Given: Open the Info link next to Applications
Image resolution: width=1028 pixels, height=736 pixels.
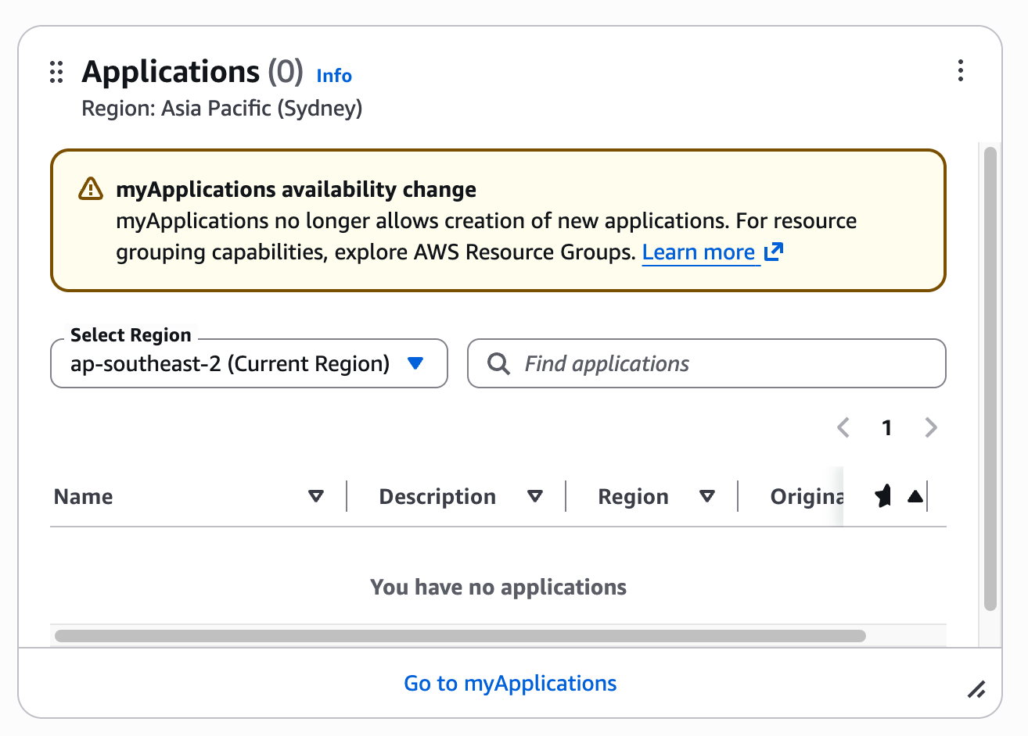Looking at the screenshot, I should click(334, 76).
